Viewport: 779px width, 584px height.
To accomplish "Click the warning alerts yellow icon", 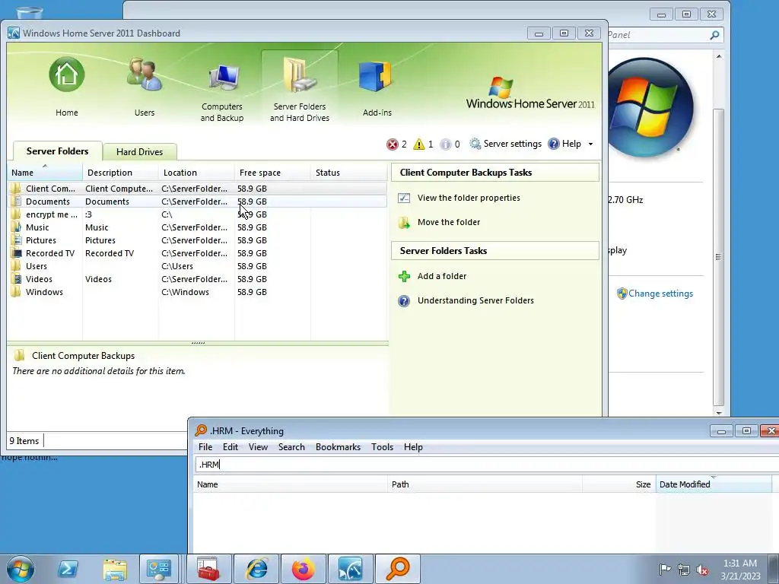I will coord(419,144).
